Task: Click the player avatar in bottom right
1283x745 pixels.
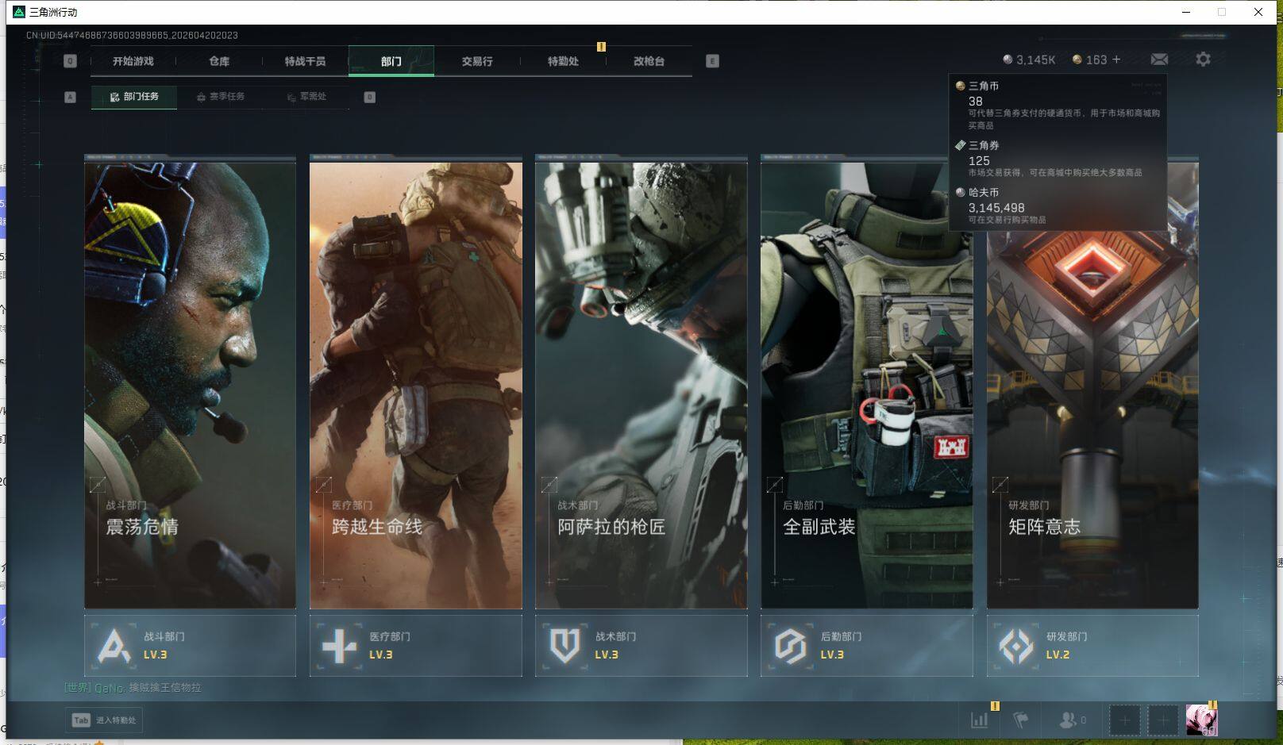Action: (1200, 720)
